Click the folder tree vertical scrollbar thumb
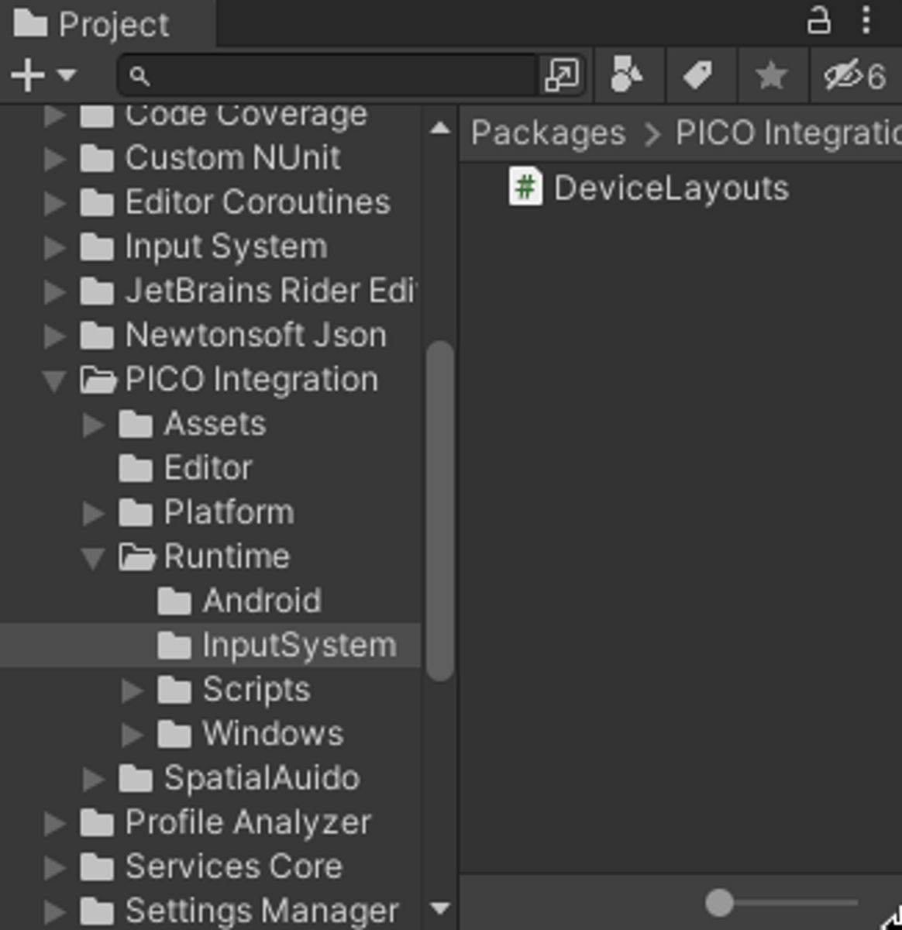This screenshot has width=902, height=930. (x=439, y=511)
